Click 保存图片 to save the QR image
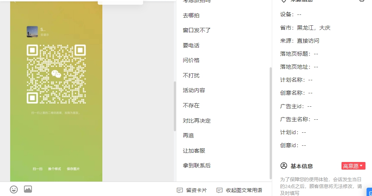372x196 pixels. [73, 169]
